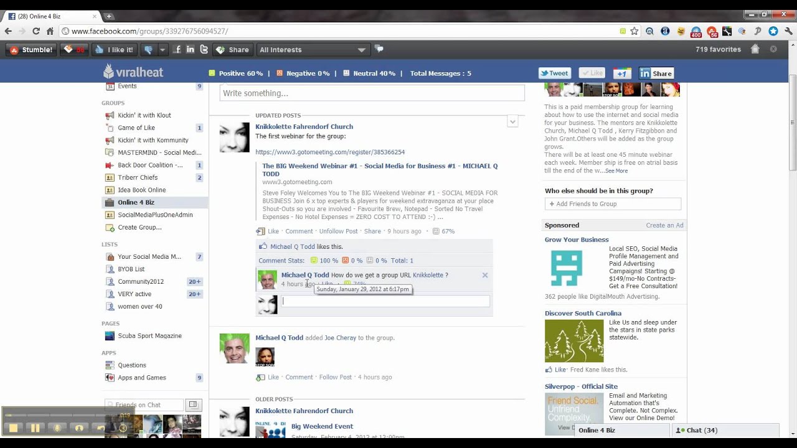Open Kickin' it with Kommunity group

point(153,140)
